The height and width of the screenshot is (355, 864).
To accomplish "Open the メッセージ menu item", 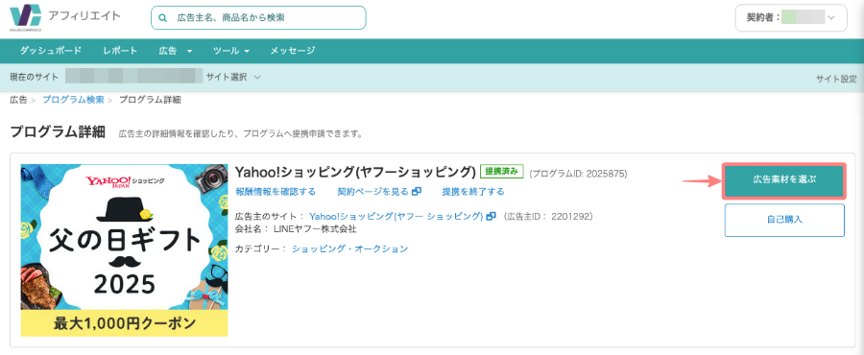I will pyautogui.click(x=293, y=51).
